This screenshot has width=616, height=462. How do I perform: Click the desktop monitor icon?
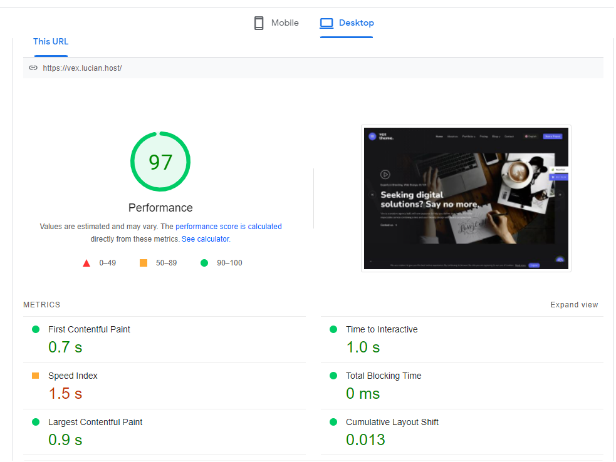(x=326, y=23)
